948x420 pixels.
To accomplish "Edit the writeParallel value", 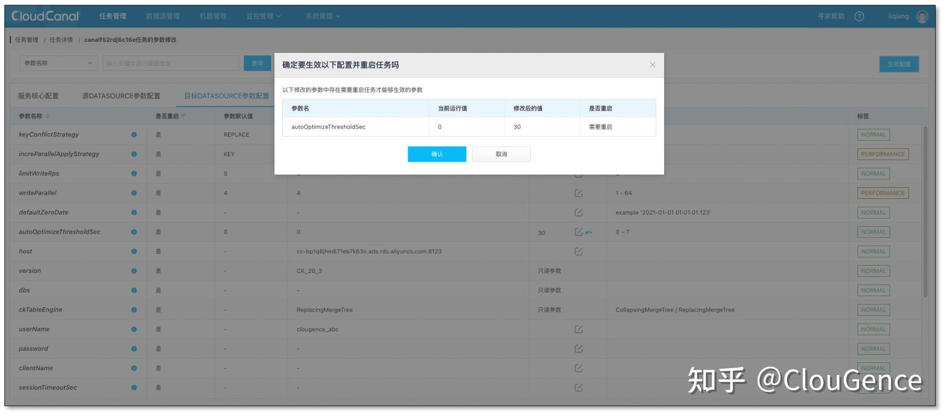I will [x=579, y=193].
